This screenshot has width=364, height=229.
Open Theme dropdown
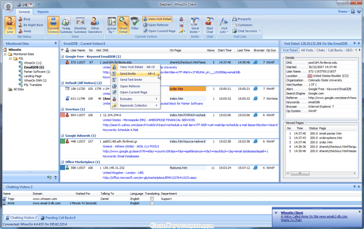click(x=343, y=12)
